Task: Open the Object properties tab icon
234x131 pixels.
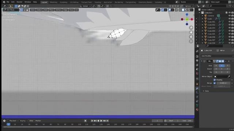Action: (197, 84)
